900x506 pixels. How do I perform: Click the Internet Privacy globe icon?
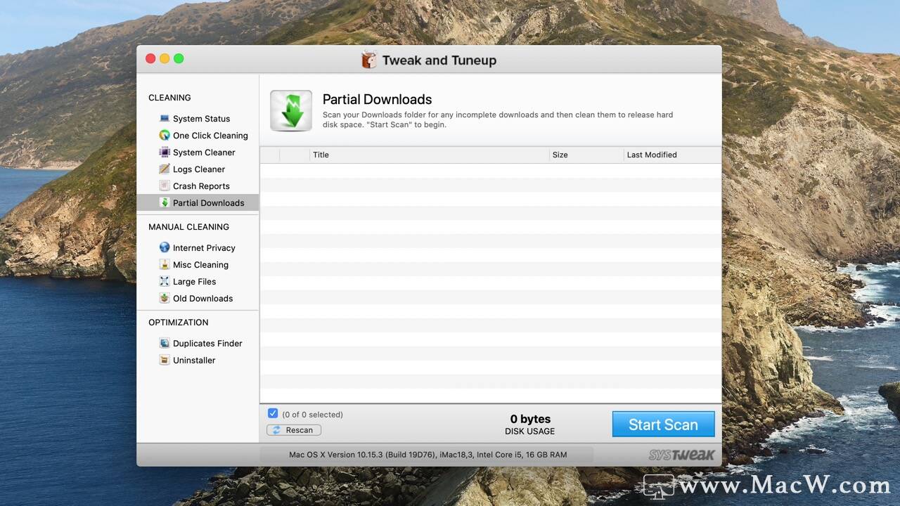(x=165, y=248)
